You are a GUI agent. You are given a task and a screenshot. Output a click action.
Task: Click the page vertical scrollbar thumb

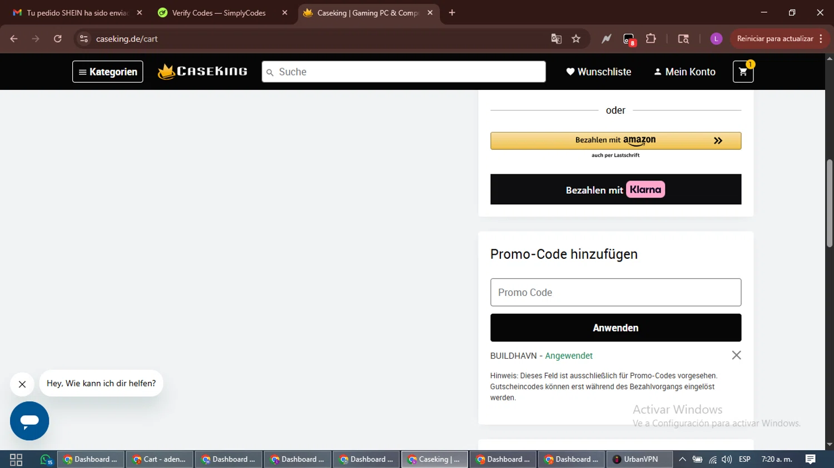coord(830,203)
